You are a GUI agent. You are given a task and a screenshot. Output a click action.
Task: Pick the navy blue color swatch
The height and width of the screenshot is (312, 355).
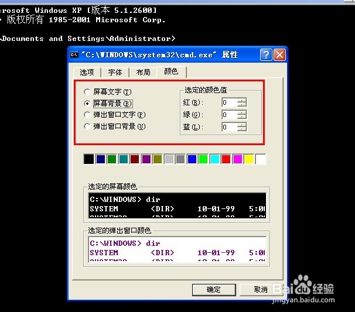click(x=101, y=159)
